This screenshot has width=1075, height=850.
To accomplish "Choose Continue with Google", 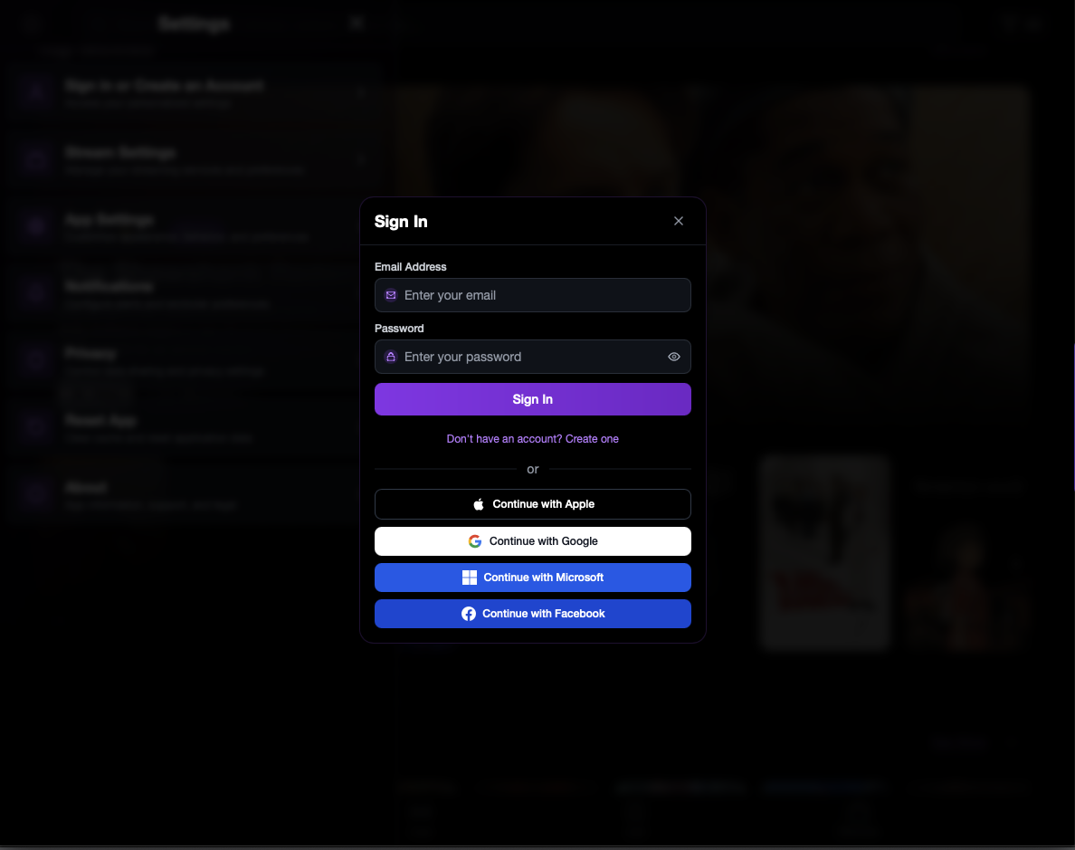I will pos(533,541).
